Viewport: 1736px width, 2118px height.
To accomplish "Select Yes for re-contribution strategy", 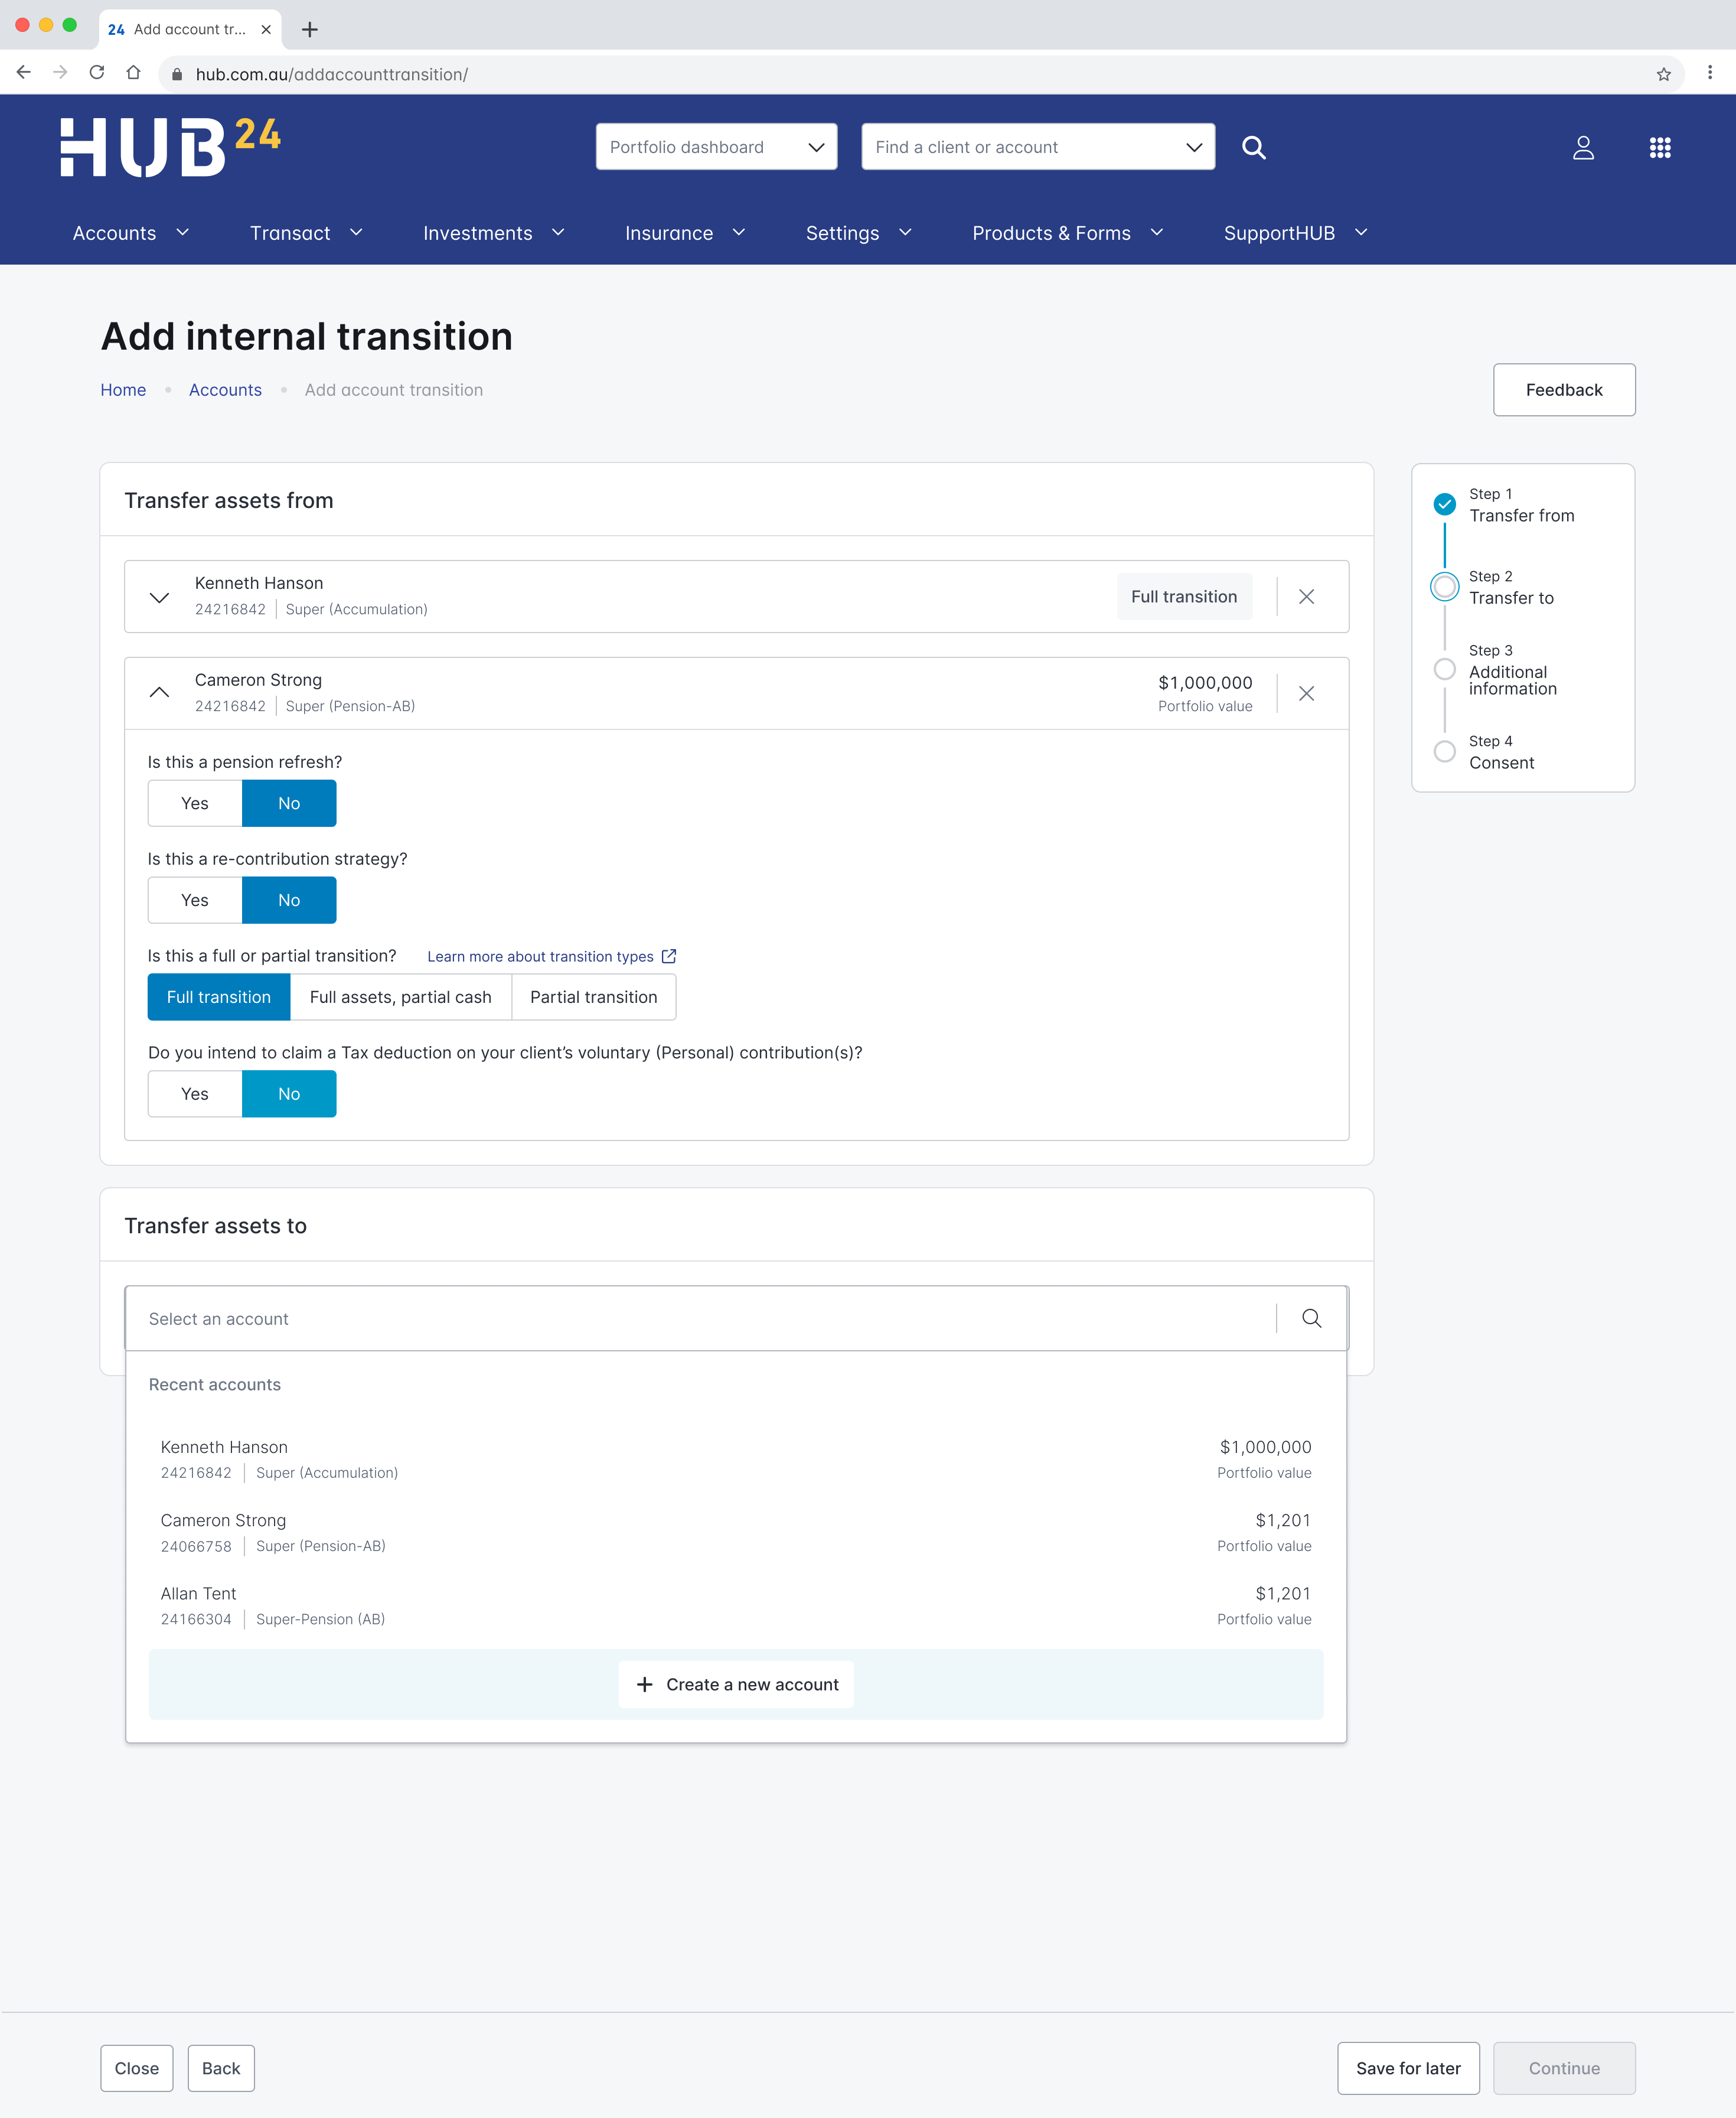I will coord(195,901).
